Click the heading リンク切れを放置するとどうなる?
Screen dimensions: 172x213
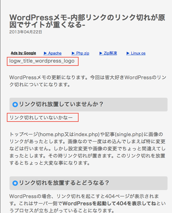click(64, 183)
